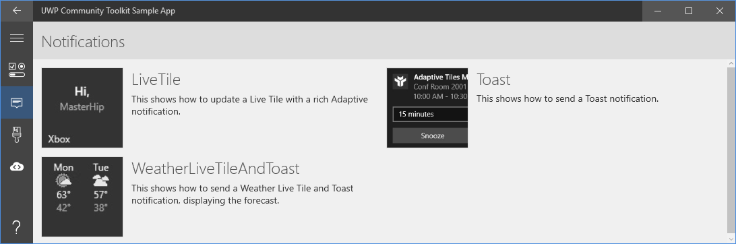The width and height of the screenshot is (736, 244).
Task: Minimize the sample app window
Action: (x=658, y=11)
